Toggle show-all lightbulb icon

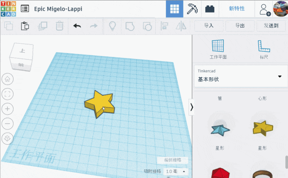point(112,26)
